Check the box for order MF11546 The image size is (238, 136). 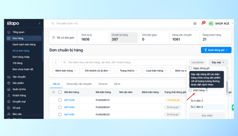(x=60, y=100)
